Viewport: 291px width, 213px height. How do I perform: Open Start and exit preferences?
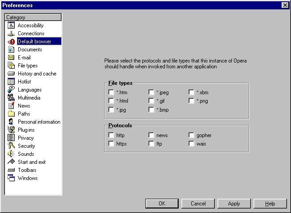pos(32,162)
